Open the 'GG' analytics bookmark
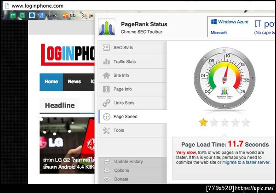This screenshot has height=193, width=276. point(69,16)
